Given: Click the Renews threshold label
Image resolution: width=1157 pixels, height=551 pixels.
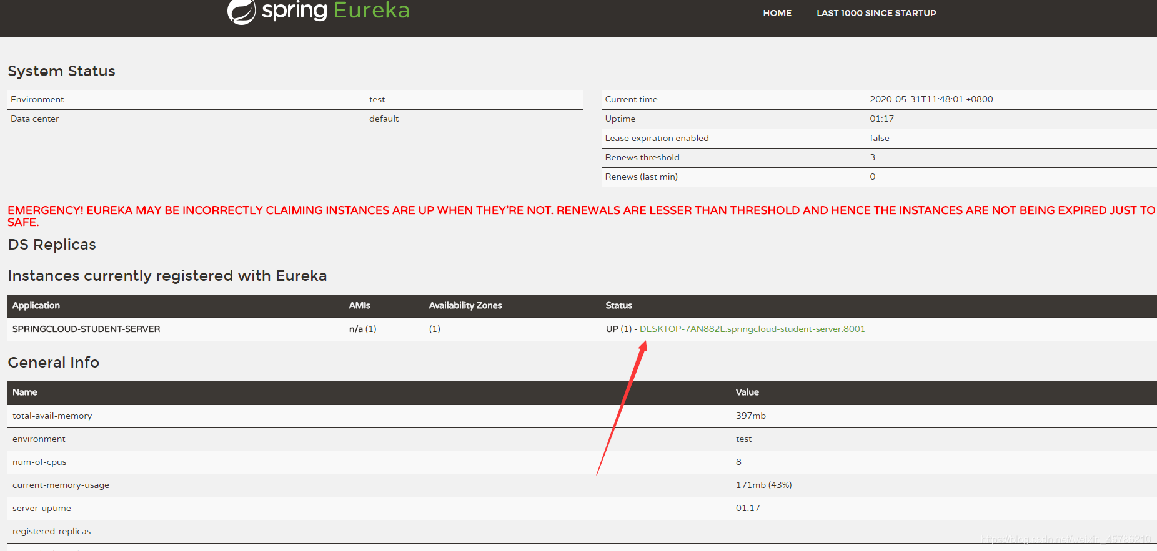Looking at the screenshot, I should 642,157.
